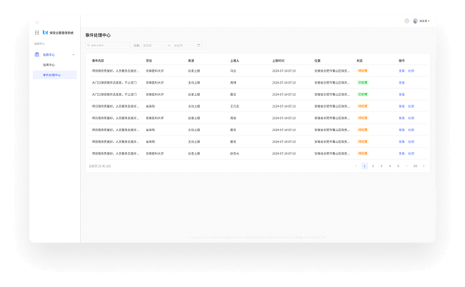Select the 指挥中心 submenu item
The width and height of the screenshot is (465, 287).
(x=49, y=64)
